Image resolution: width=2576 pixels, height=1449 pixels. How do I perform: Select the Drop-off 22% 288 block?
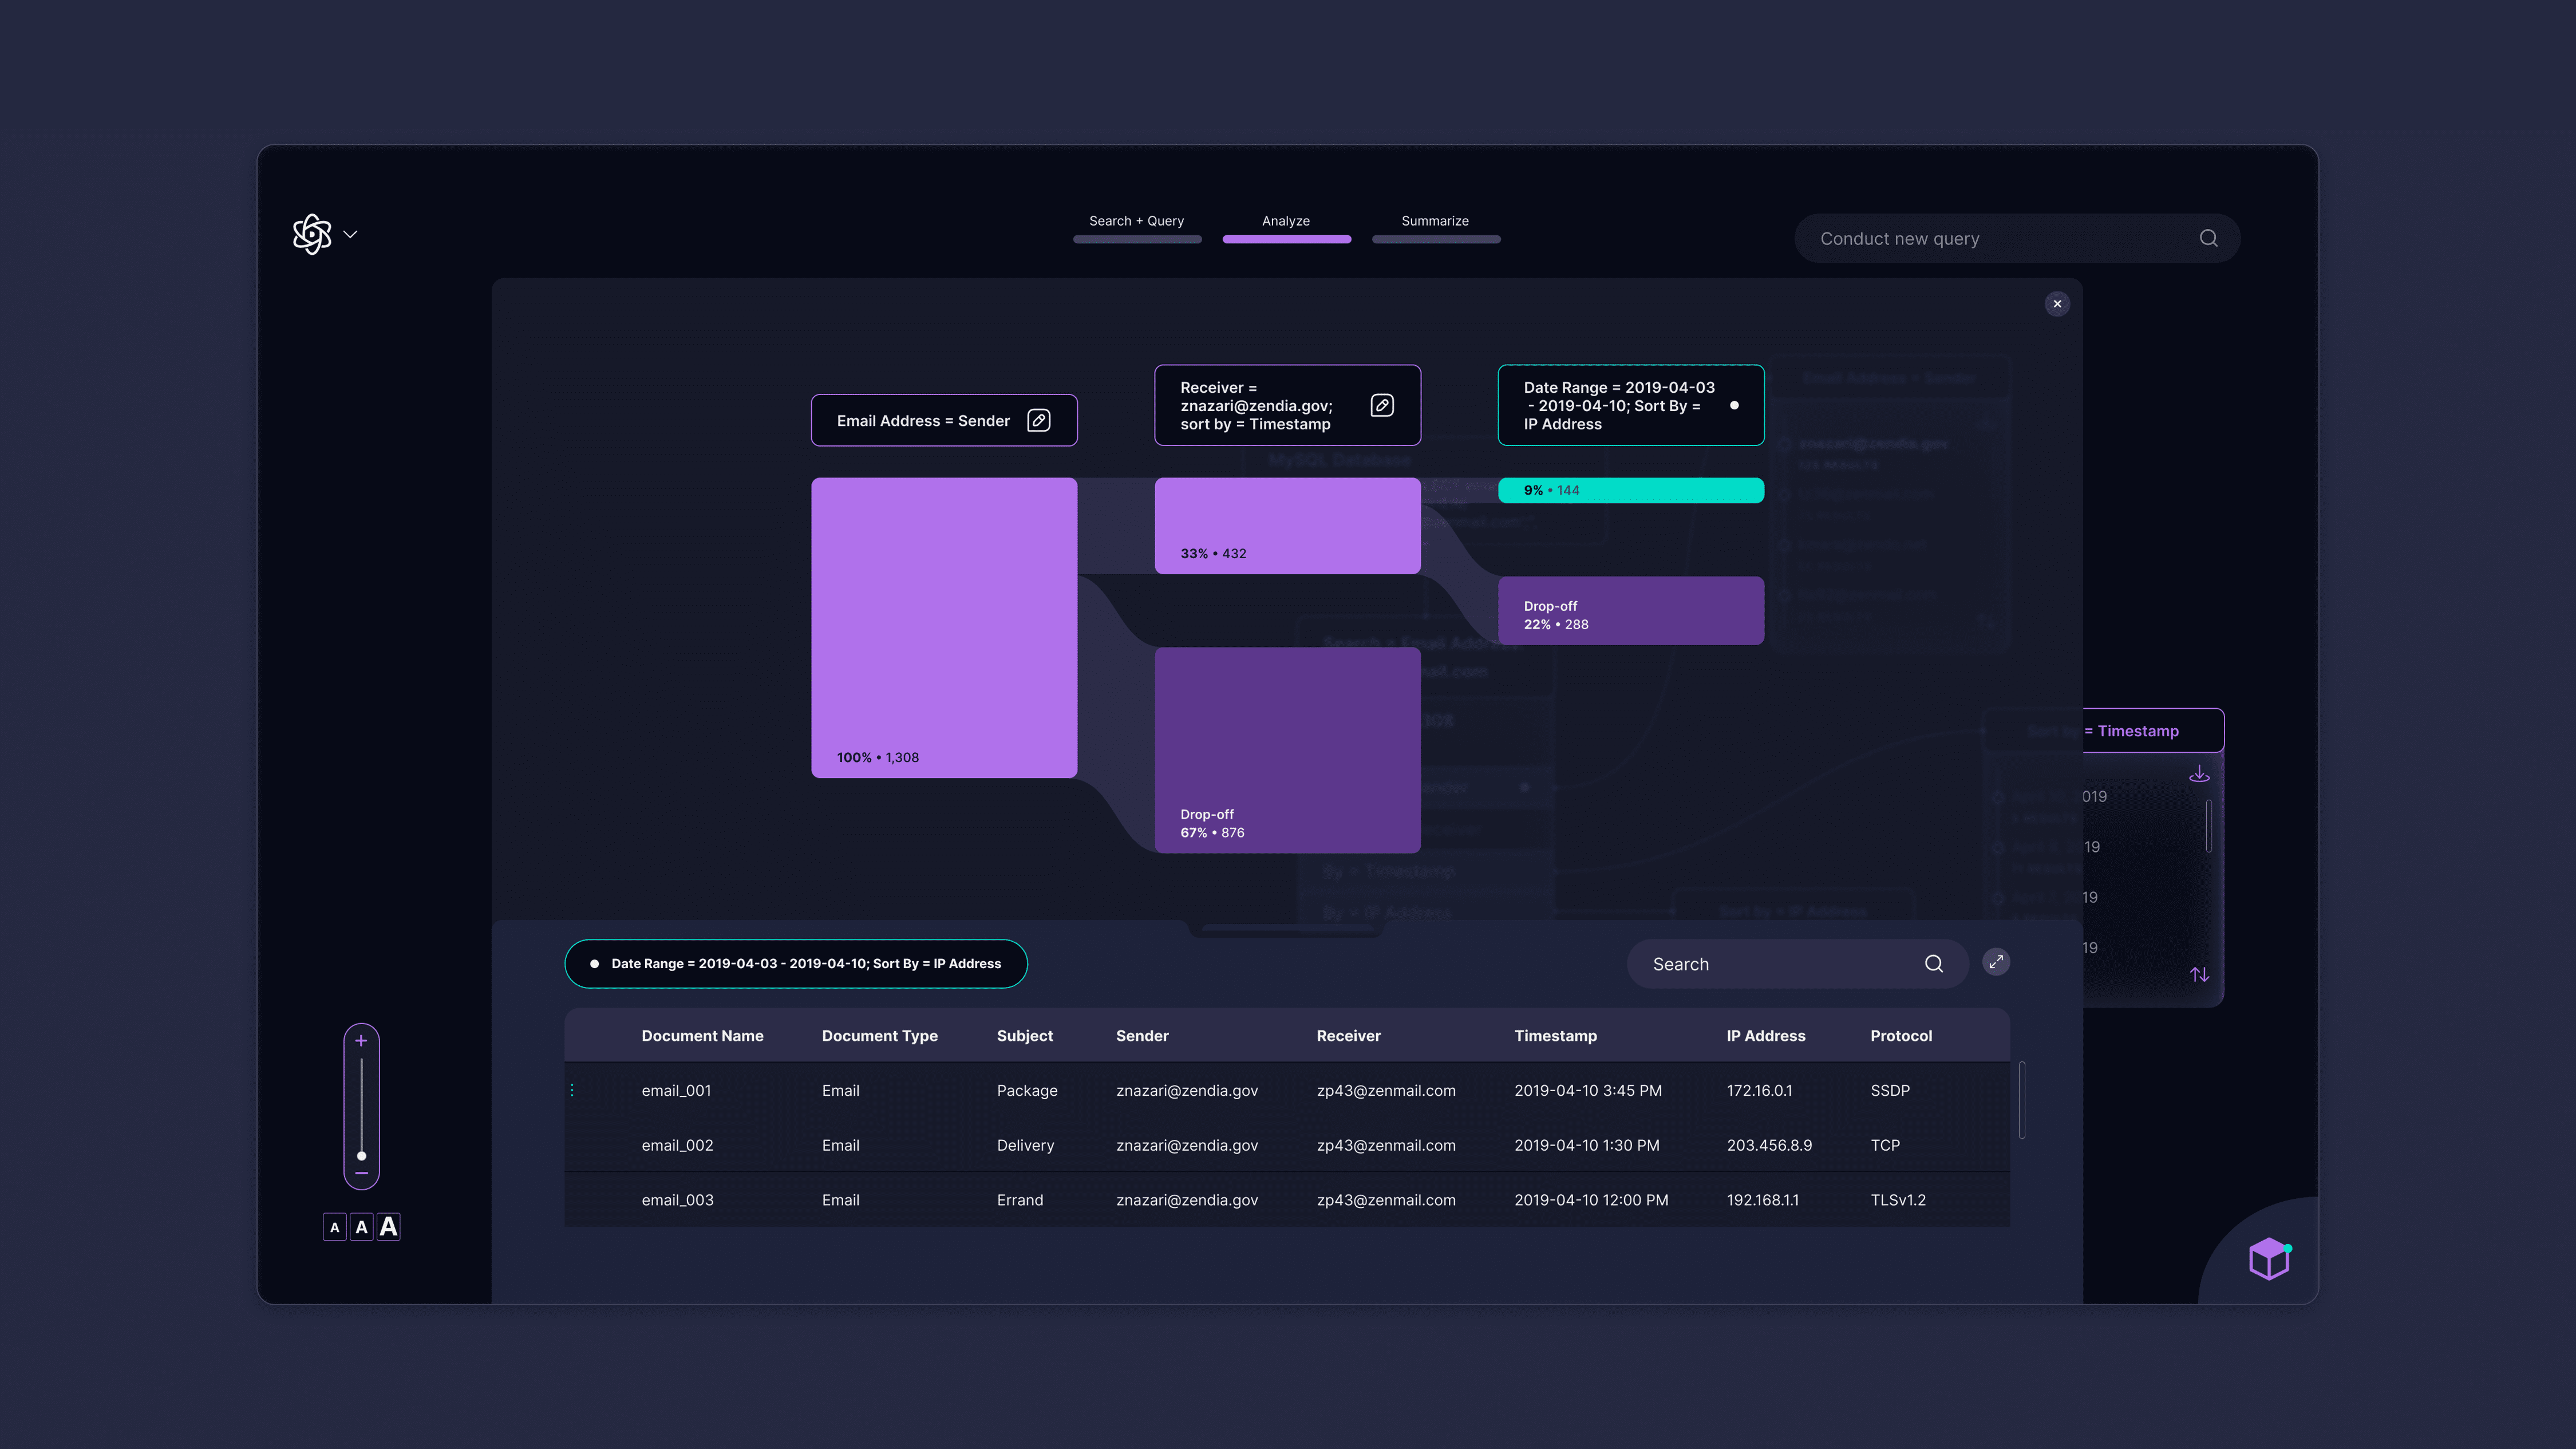coord(1630,611)
